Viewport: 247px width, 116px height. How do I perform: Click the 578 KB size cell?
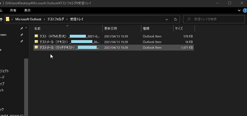coord(188,36)
